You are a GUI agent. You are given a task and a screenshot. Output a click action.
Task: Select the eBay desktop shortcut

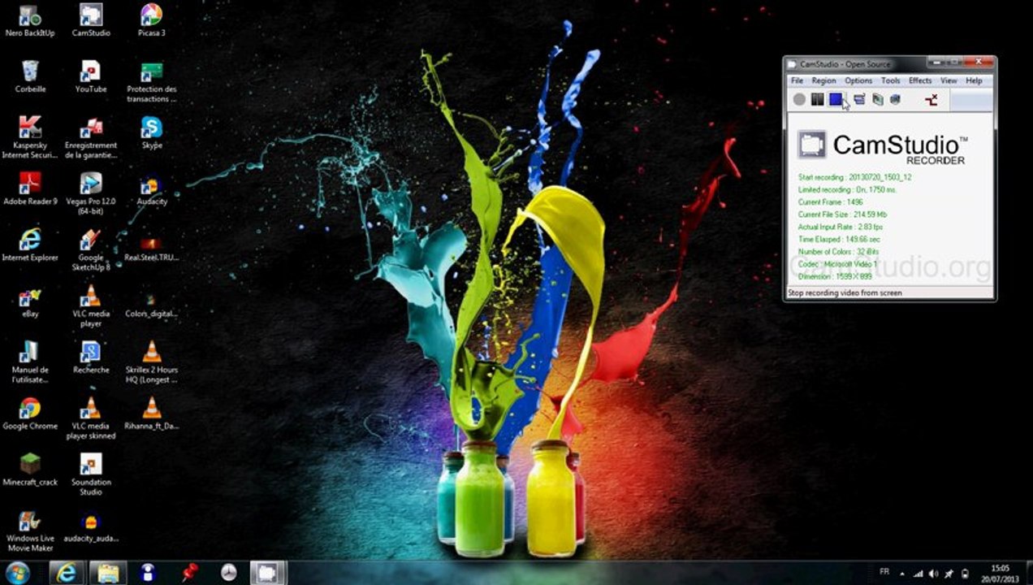[x=30, y=301]
